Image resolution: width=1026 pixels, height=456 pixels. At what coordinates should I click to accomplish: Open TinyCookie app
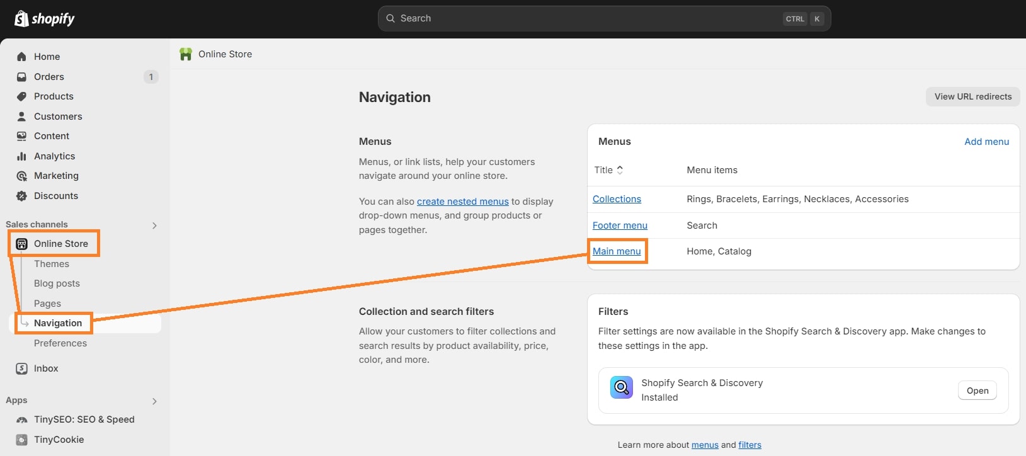pyautogui.click(x=59, y=440)
